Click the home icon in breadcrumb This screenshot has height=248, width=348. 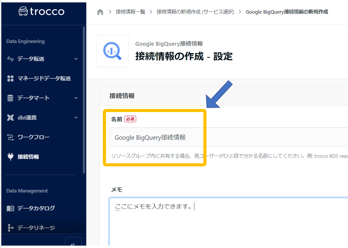[x=100, y=12]
